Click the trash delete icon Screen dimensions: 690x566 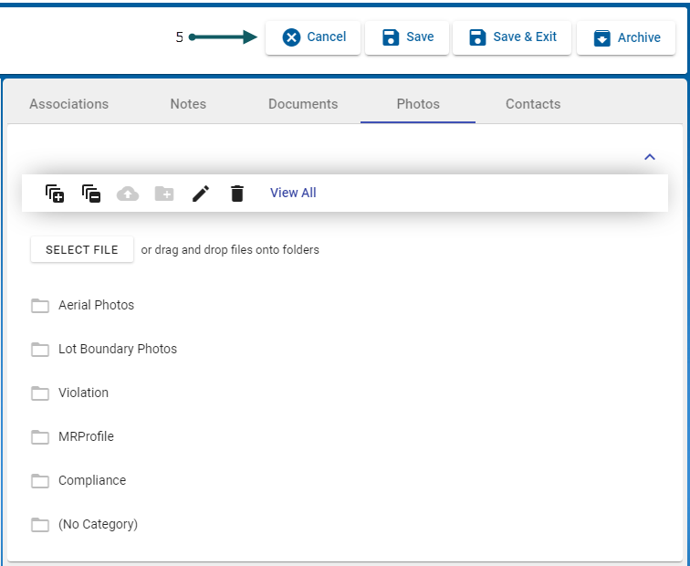237,194
